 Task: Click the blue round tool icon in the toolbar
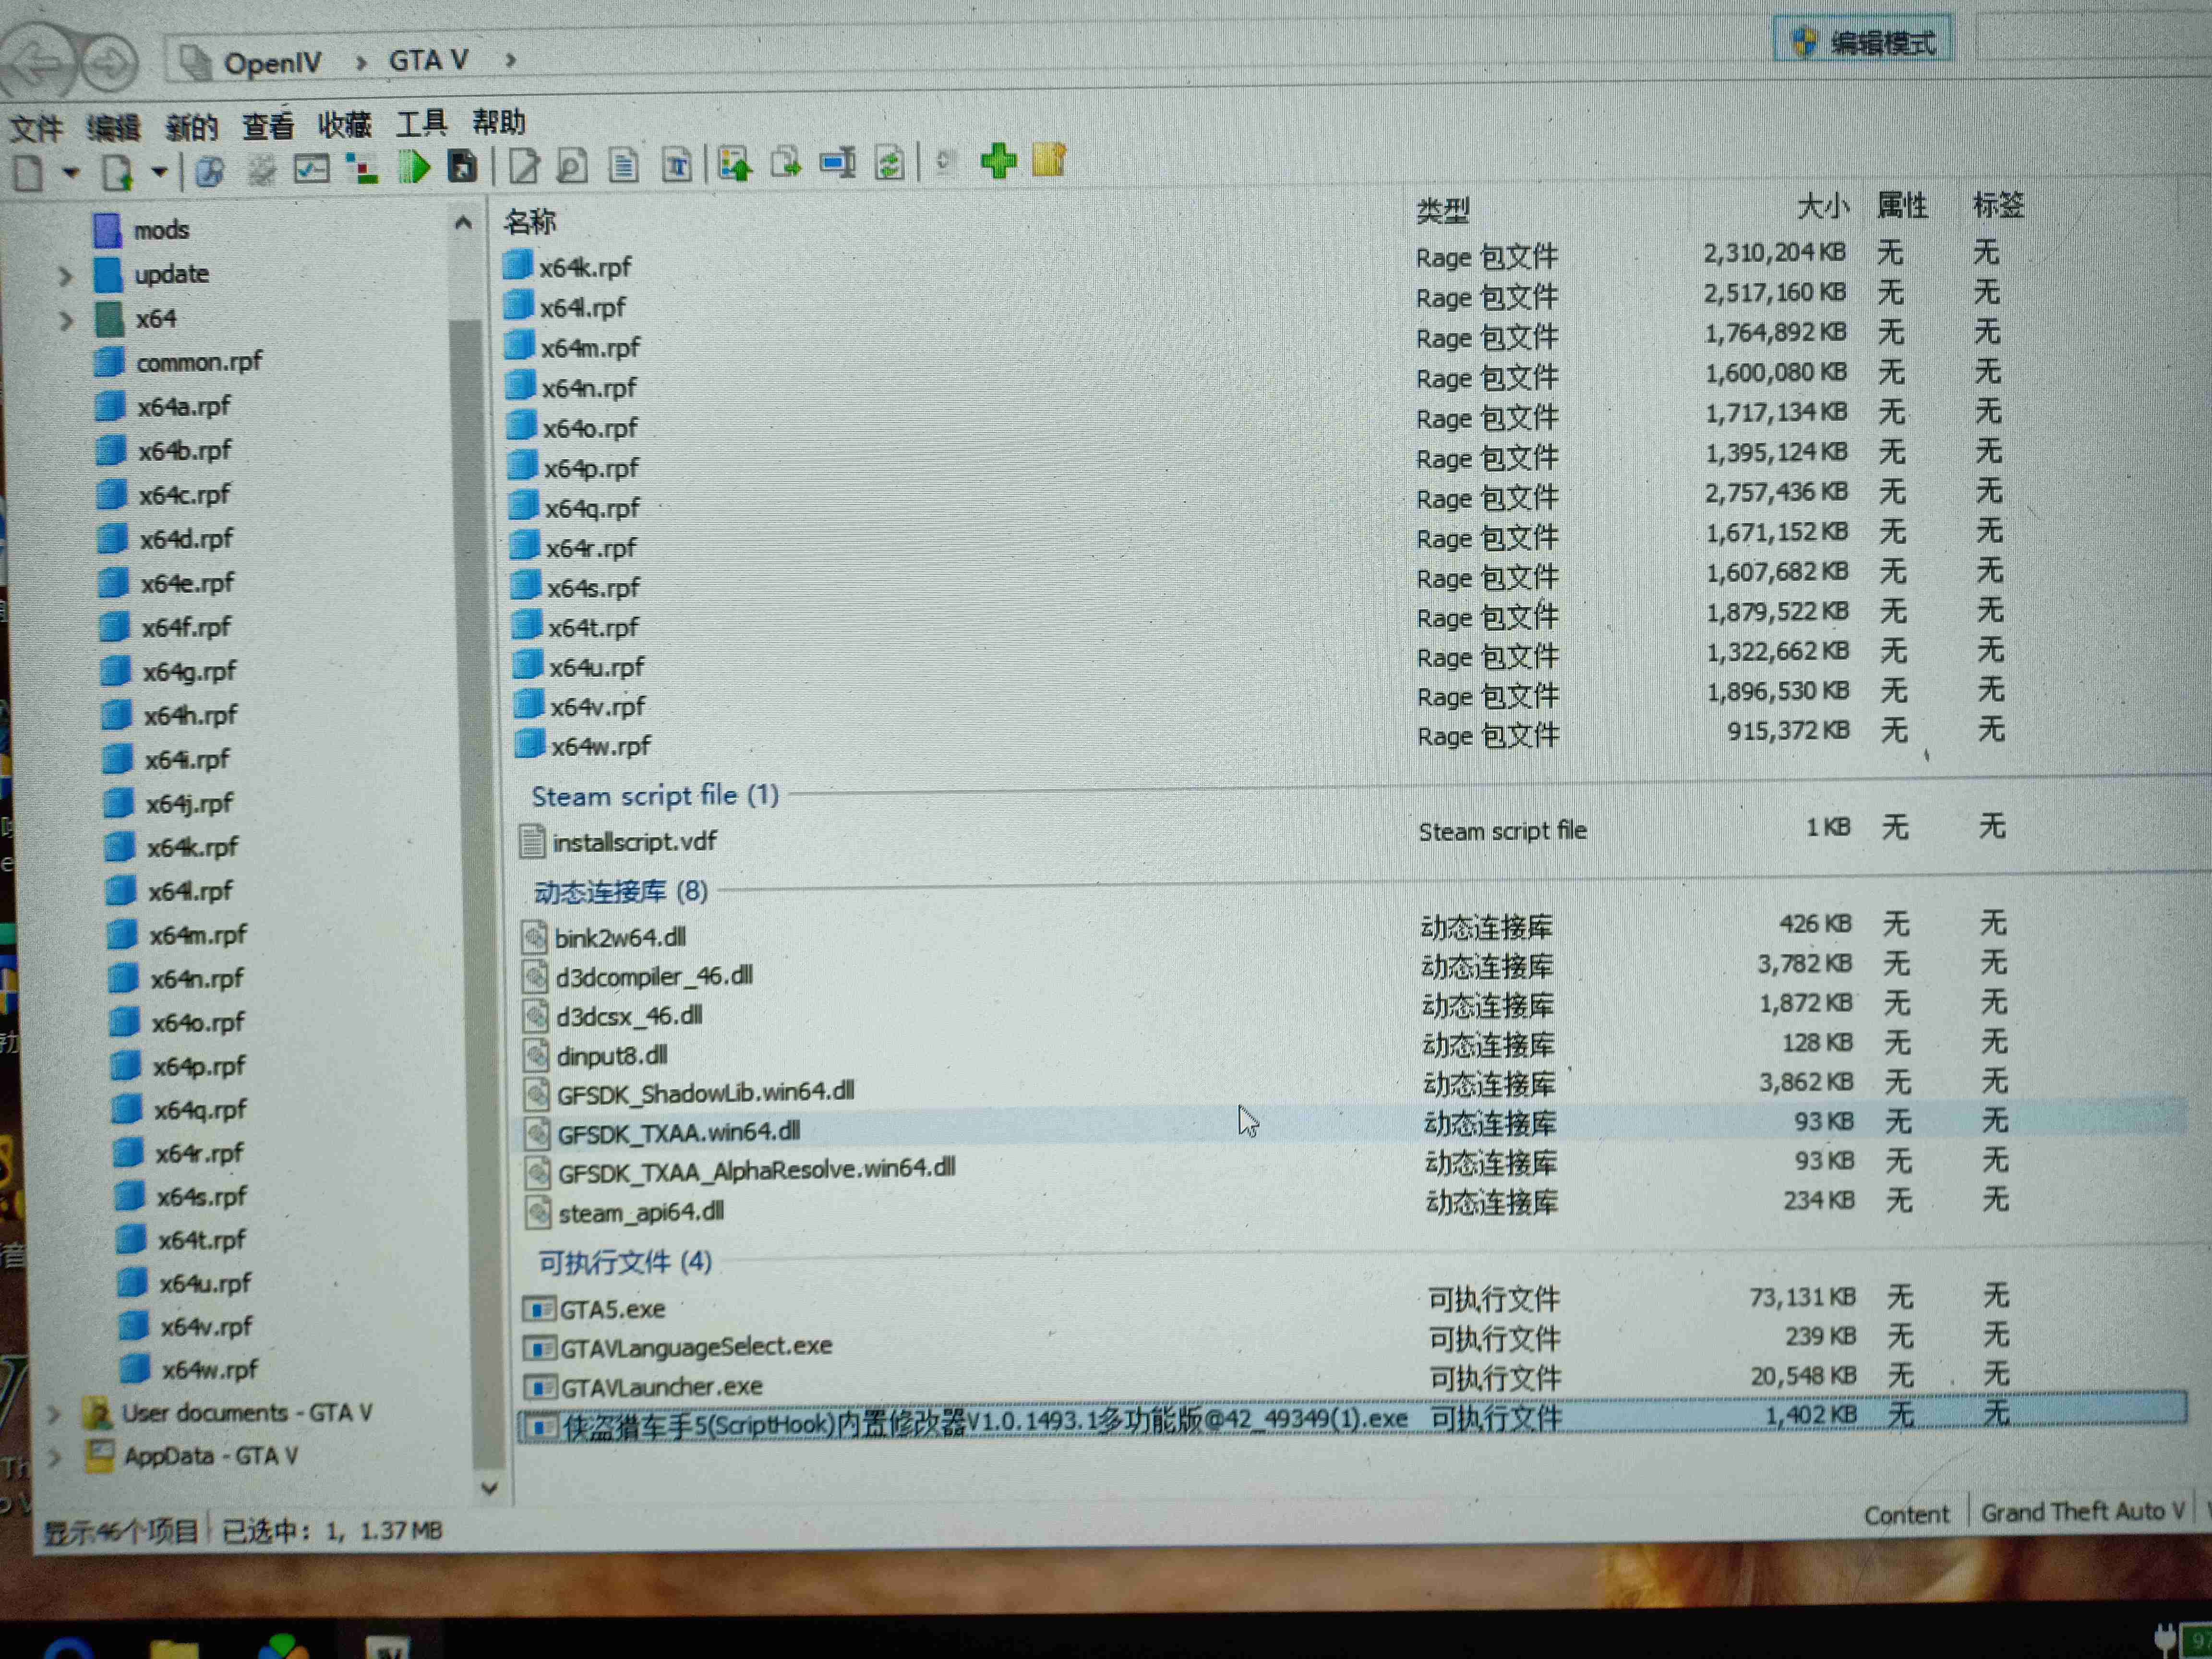210,171
